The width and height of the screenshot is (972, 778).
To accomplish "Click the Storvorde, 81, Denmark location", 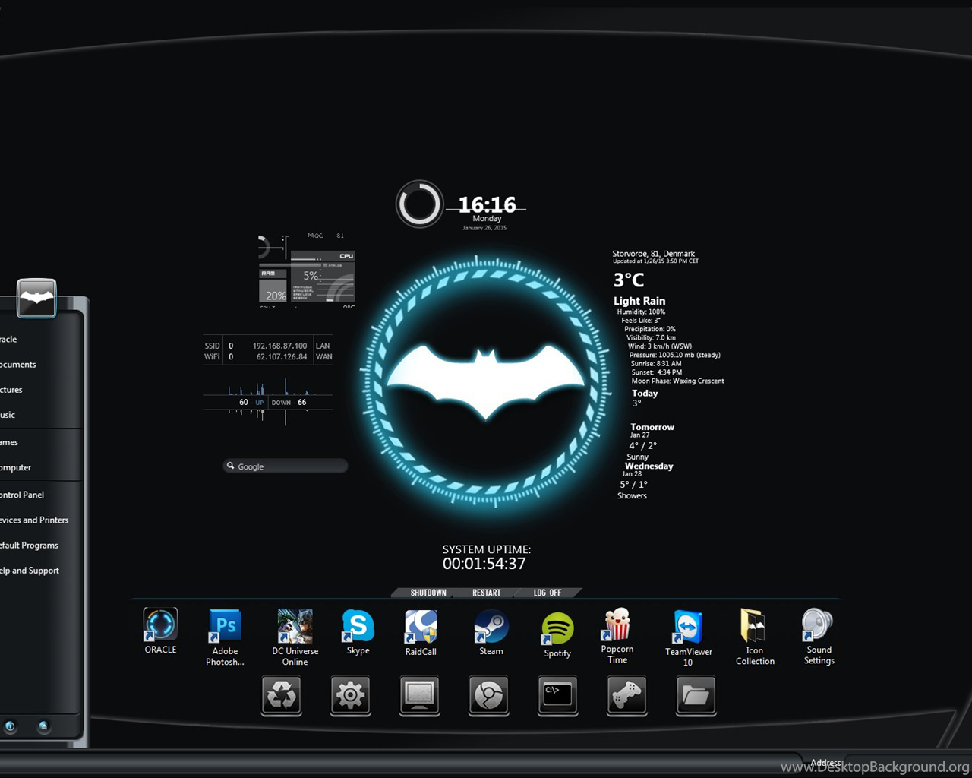I will pos(654,254).
